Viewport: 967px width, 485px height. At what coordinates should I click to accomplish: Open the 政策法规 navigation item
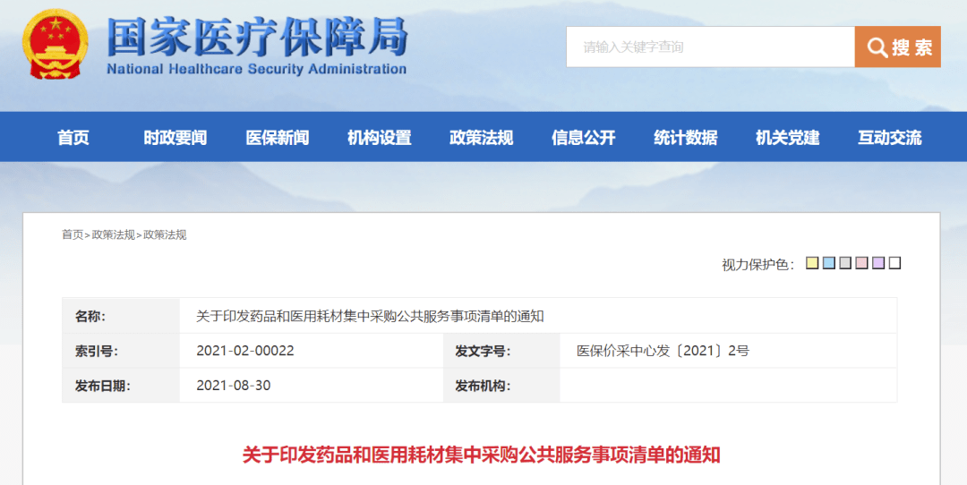pyautogui.click(x=481, y=137)
